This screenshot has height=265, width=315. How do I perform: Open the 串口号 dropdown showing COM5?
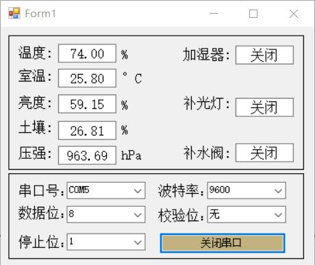[106, 190]
